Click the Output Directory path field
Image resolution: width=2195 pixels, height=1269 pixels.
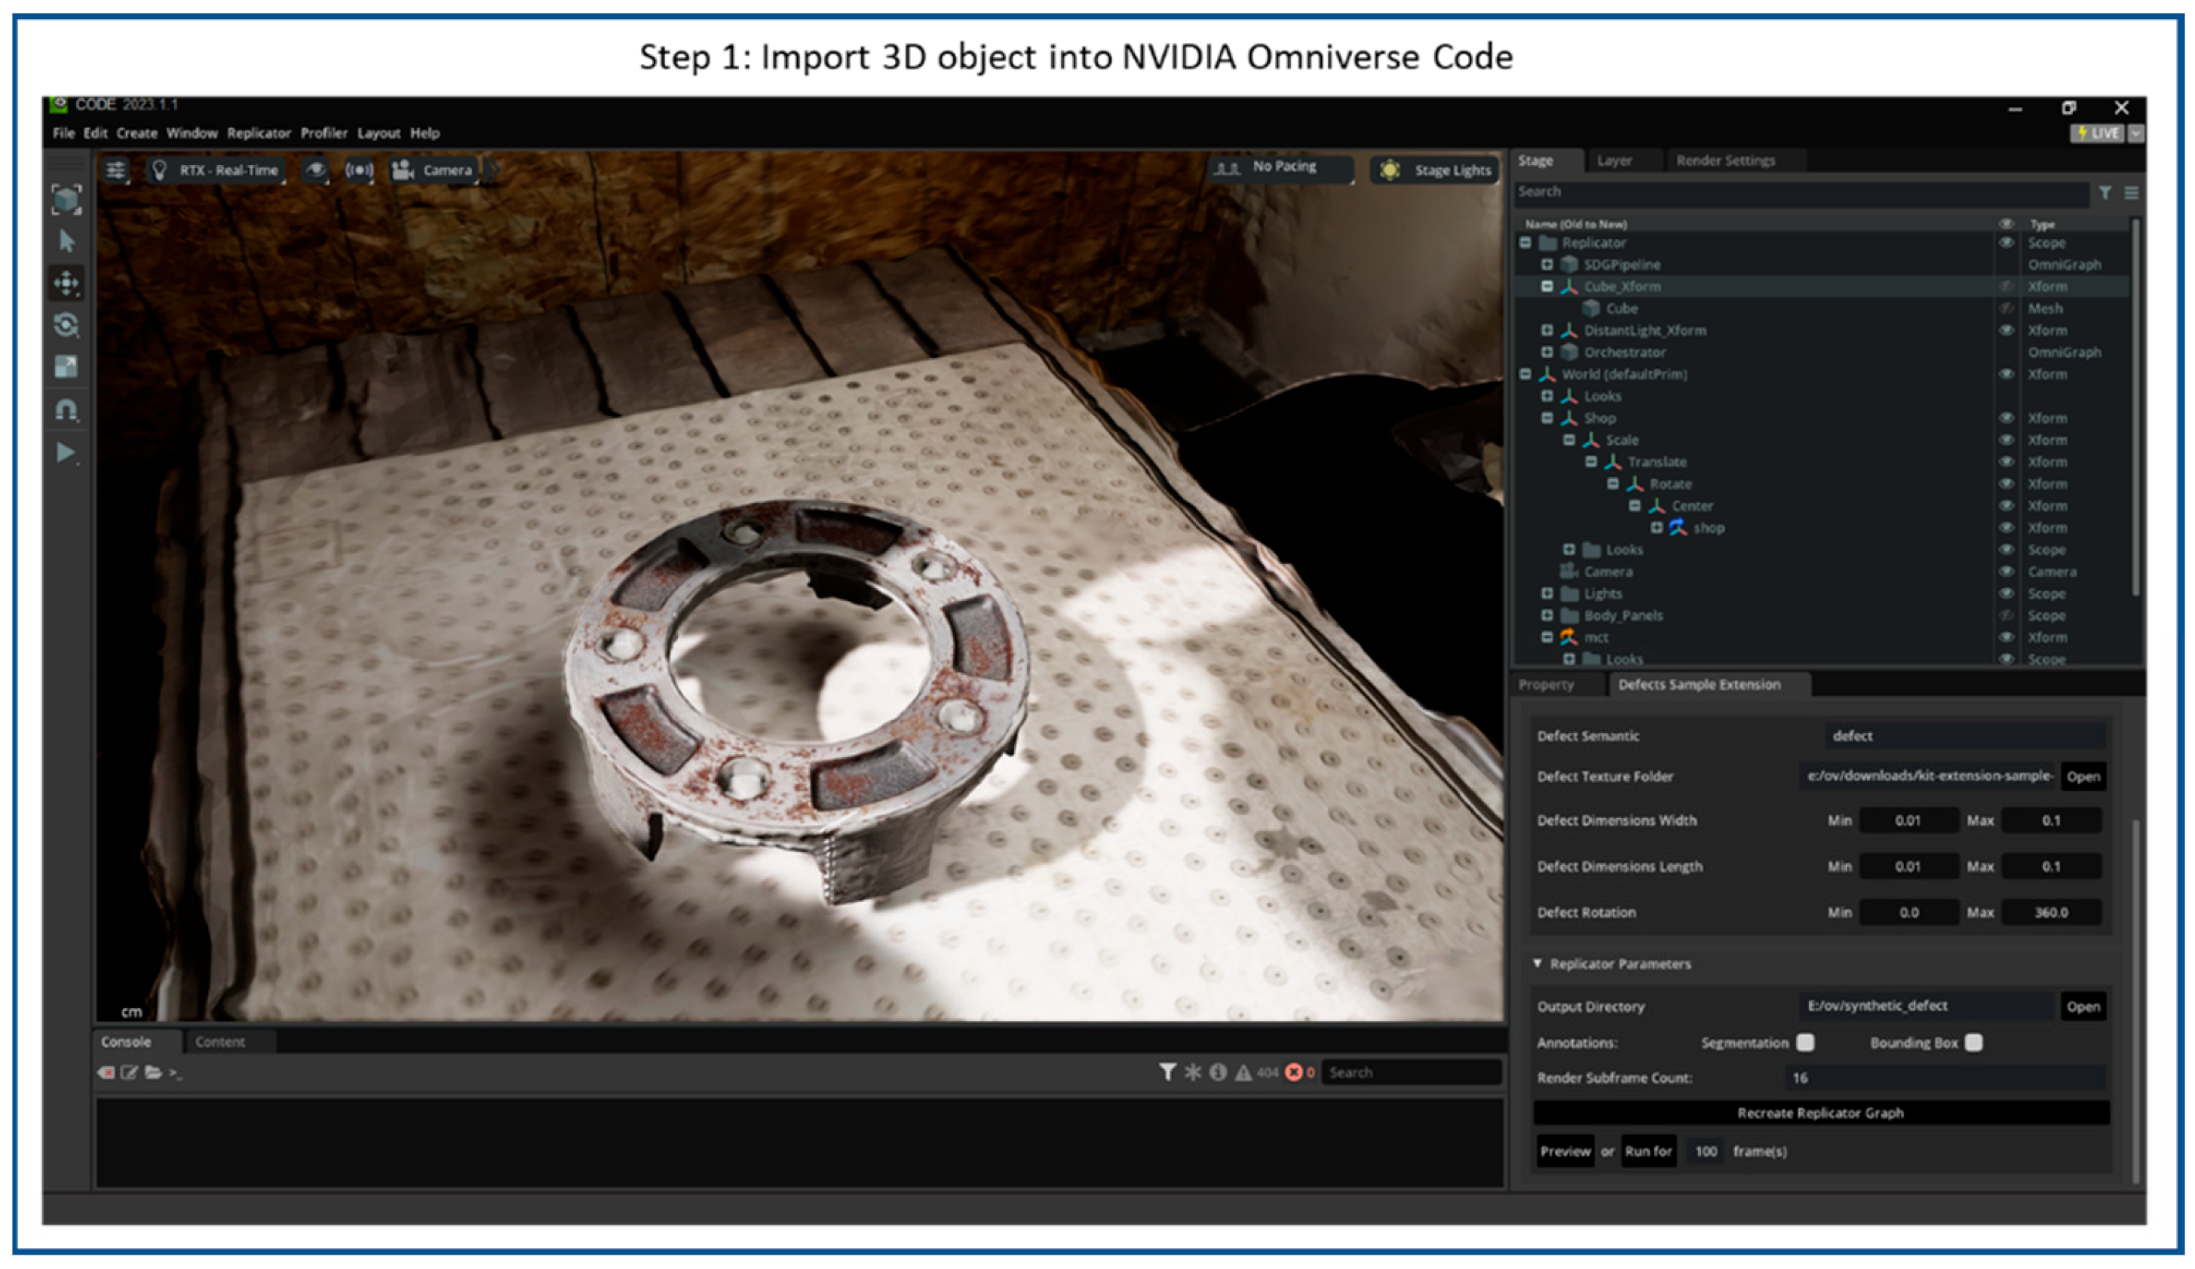(1925, 1006)
